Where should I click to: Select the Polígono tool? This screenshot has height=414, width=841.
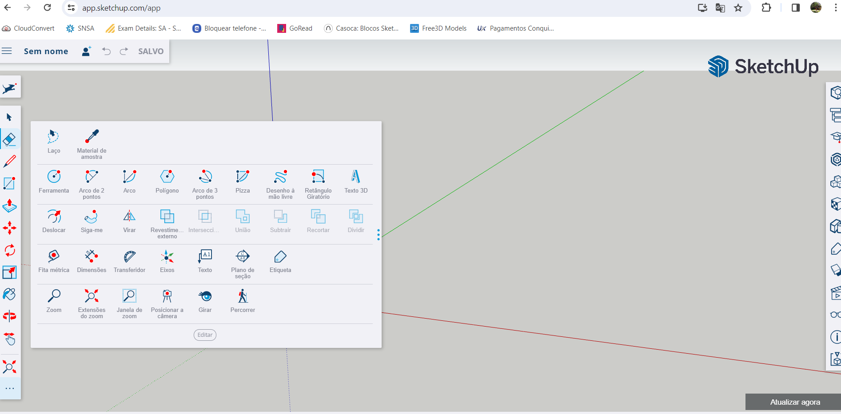point(167,181)
